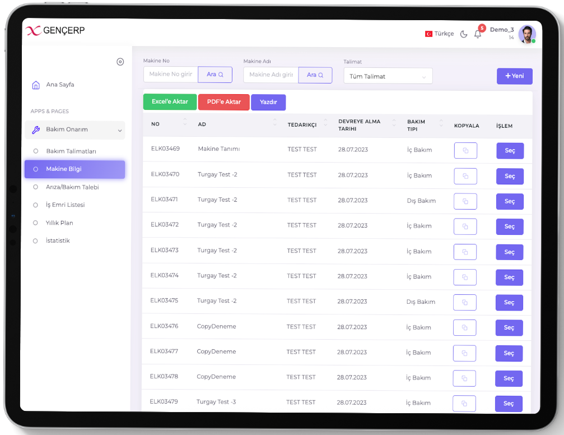Click the Türkçe language flag

pyautogui.click(x=428, y=34)
